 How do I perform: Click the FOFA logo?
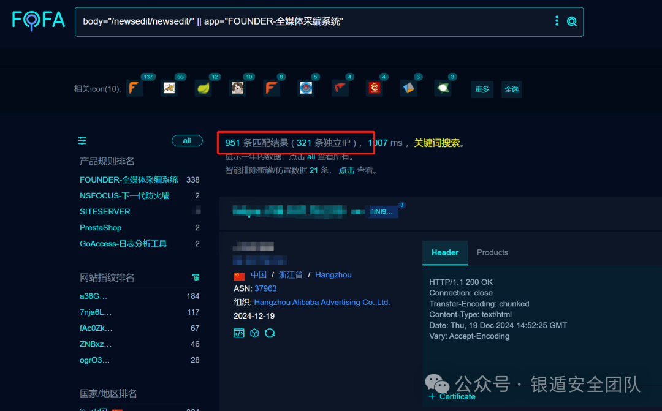pyautogui.click(x=39, y=20)
